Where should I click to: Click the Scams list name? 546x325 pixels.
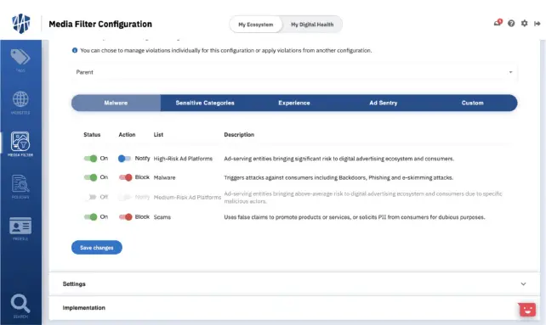(x=162, y=217)
